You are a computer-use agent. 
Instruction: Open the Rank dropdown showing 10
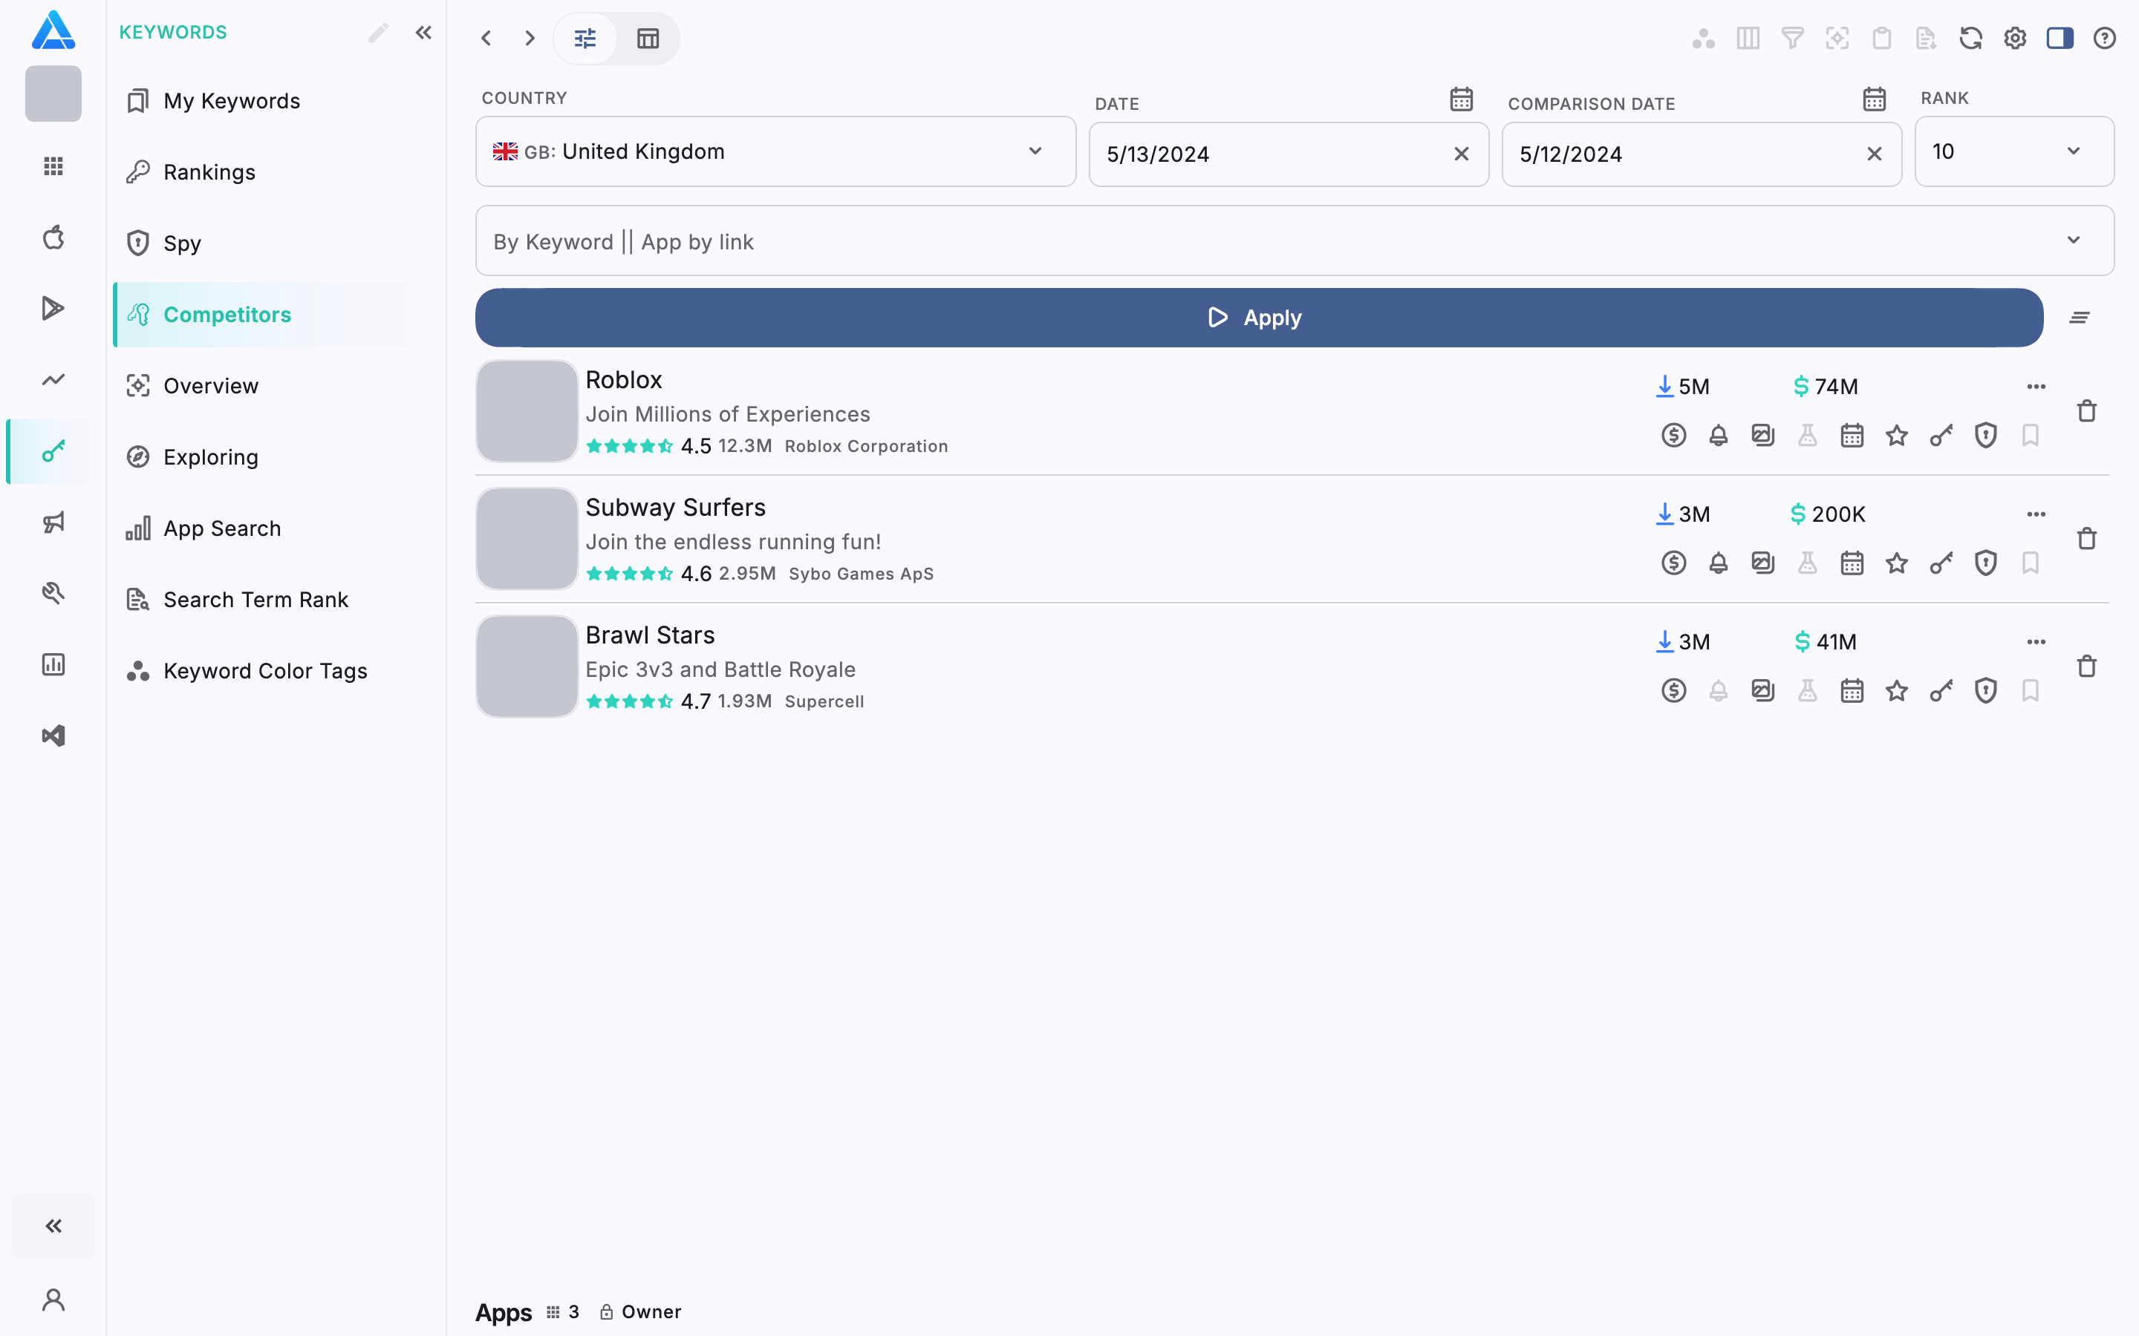[2014, 151]
